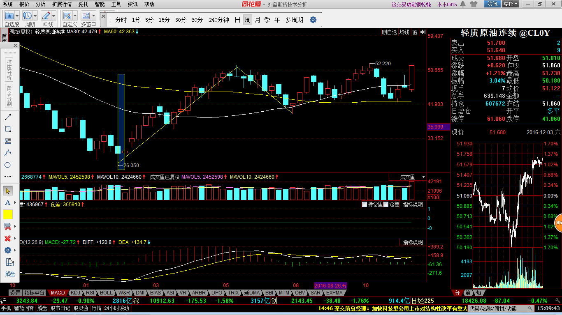
Task: Click the 均线 button
Action: 404,32
